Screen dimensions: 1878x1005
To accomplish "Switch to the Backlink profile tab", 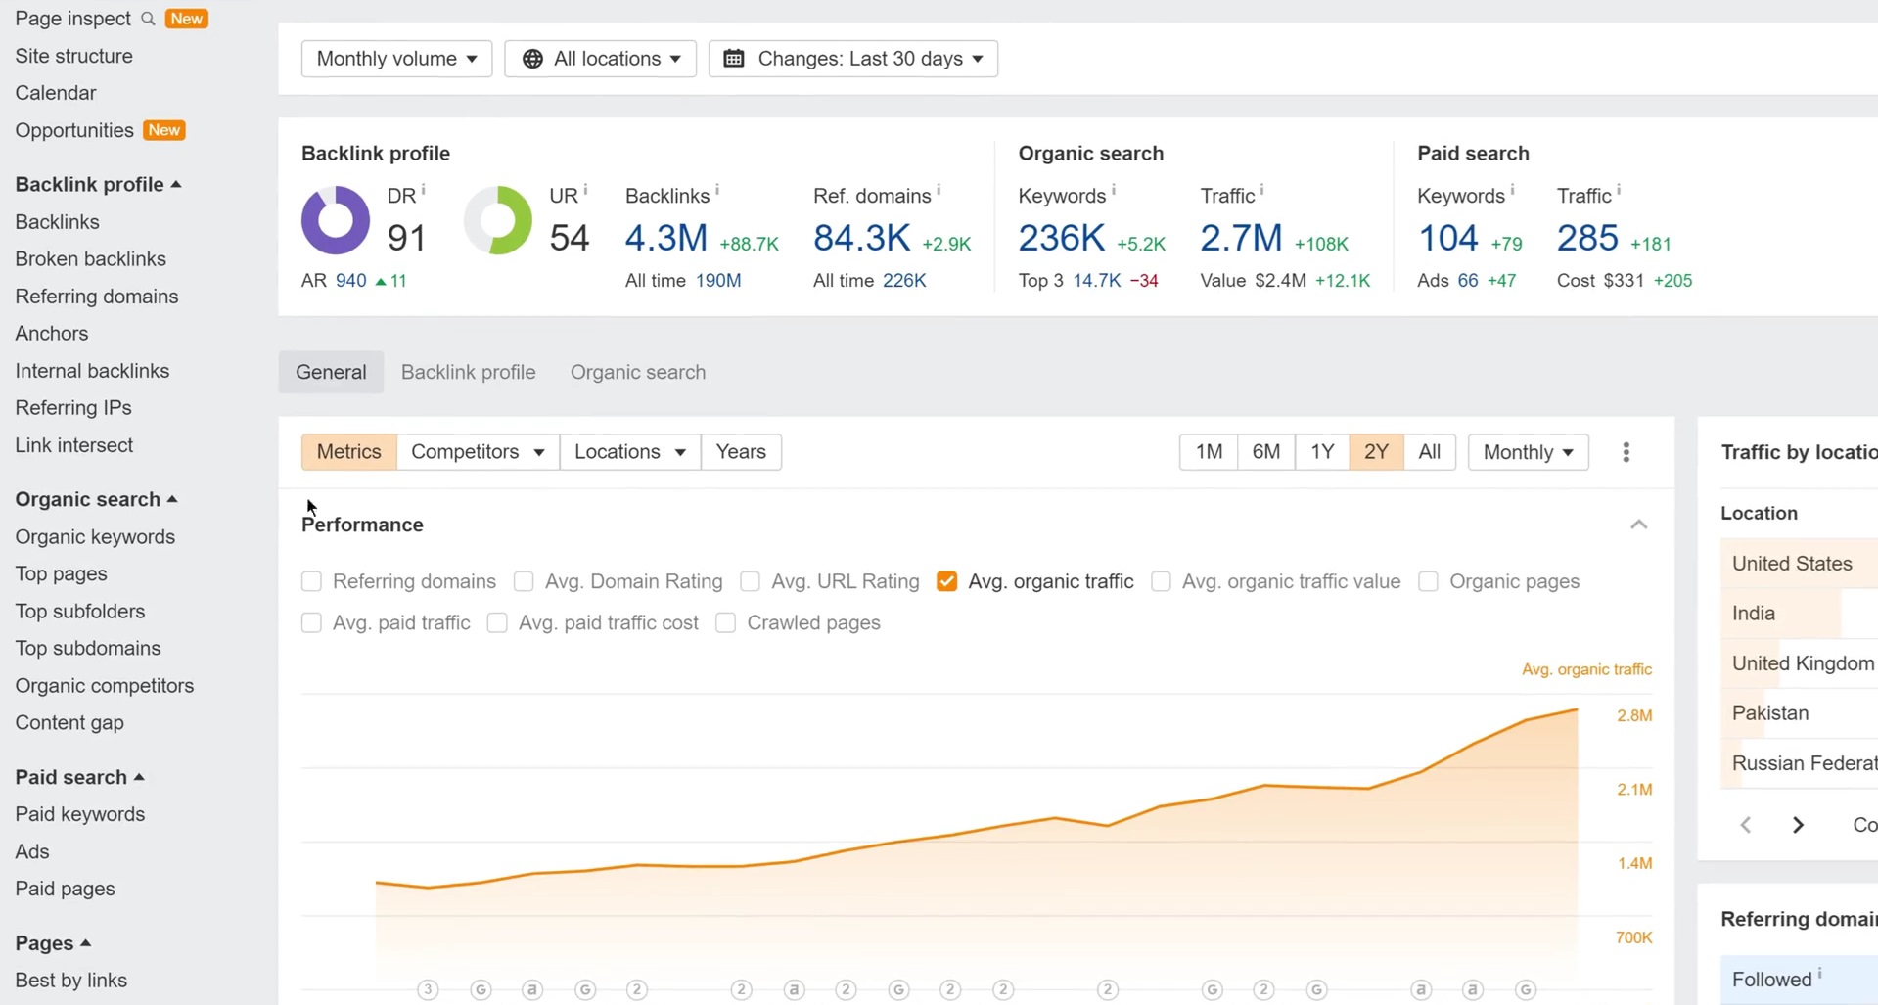I will tap(469, 372).
